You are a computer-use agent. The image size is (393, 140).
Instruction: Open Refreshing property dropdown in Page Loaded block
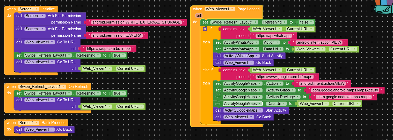coord(274,22)
